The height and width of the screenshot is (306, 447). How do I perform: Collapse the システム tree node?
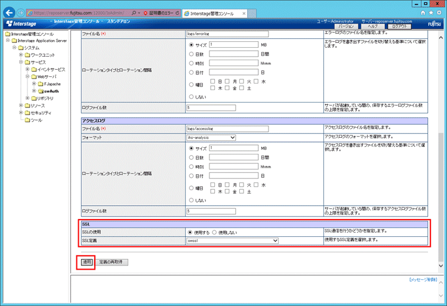[14, 47]
